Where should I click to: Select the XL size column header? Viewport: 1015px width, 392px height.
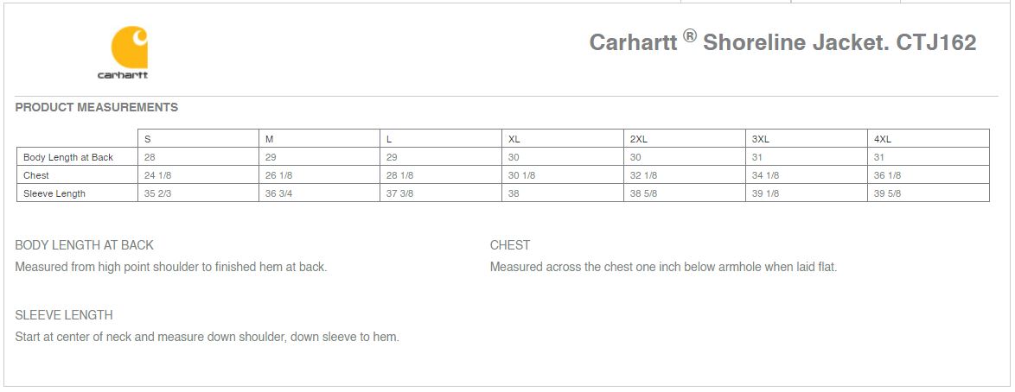(x=563, y=138)
